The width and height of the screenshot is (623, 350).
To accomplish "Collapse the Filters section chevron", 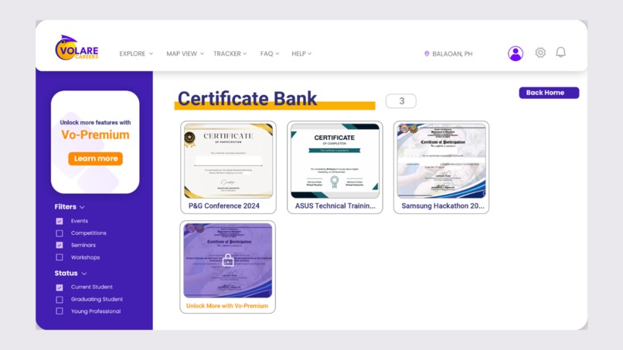I will pyautogui.click(x=82, y=207).
